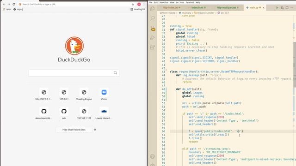Open the Zoom shortcut tile
Screen dimensions: 296x166
pyautogui.click(x=104, y=95)
